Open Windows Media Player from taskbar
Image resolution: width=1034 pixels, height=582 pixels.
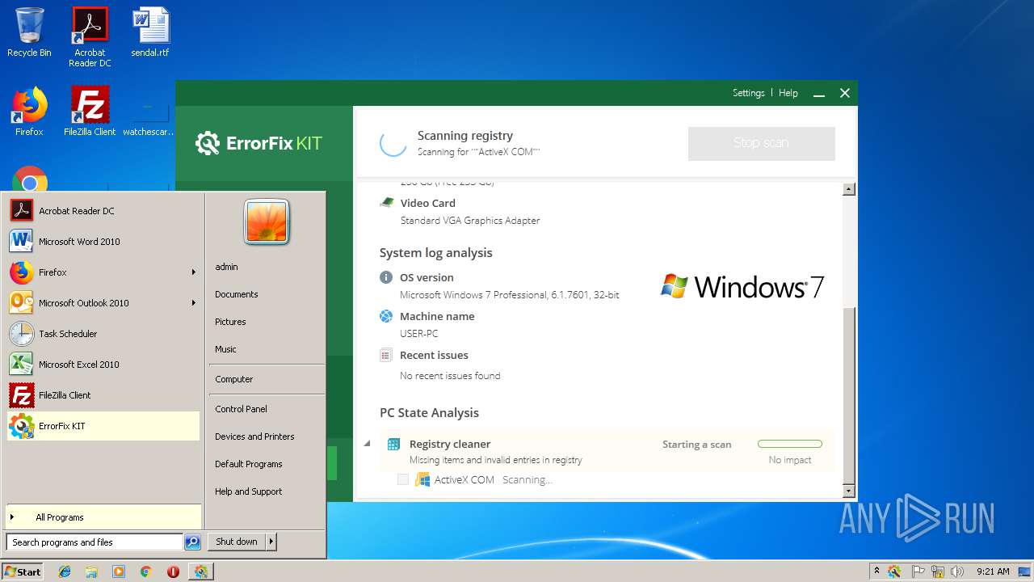click(119, 571)
